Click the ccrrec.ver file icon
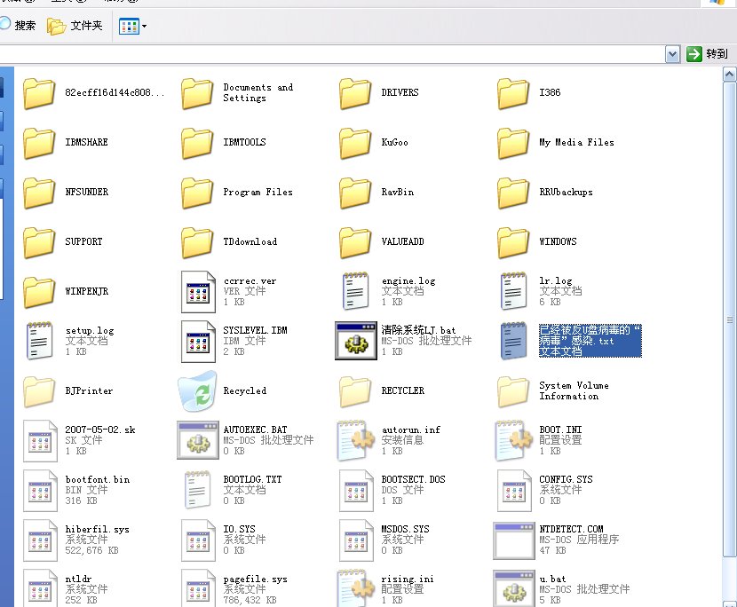737x607 pixels. [197, 291]
